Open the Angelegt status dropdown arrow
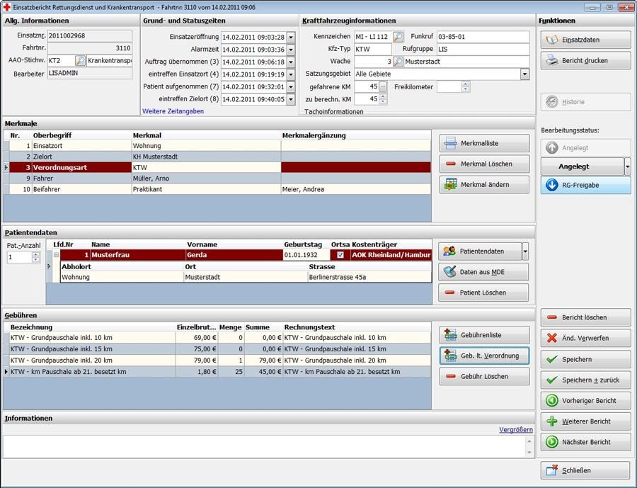637x488 pixels. pos(627,166)
